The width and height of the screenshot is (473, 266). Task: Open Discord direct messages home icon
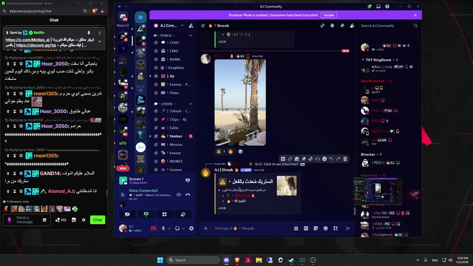(x=123, y=16)
